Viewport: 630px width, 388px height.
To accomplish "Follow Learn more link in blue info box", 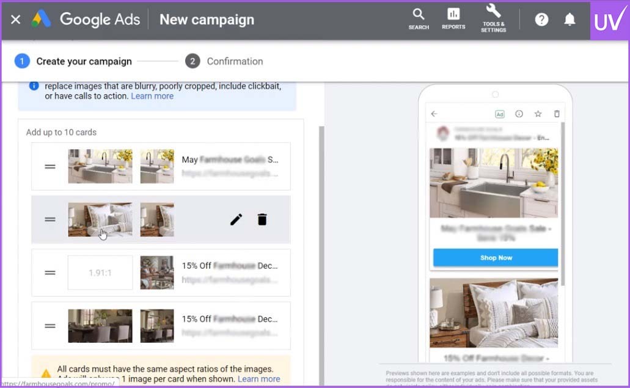I will tap(152, 96).
